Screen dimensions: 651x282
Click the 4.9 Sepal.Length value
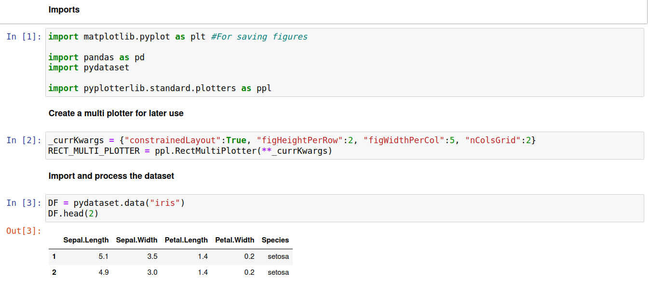click(x=103, y=272)
